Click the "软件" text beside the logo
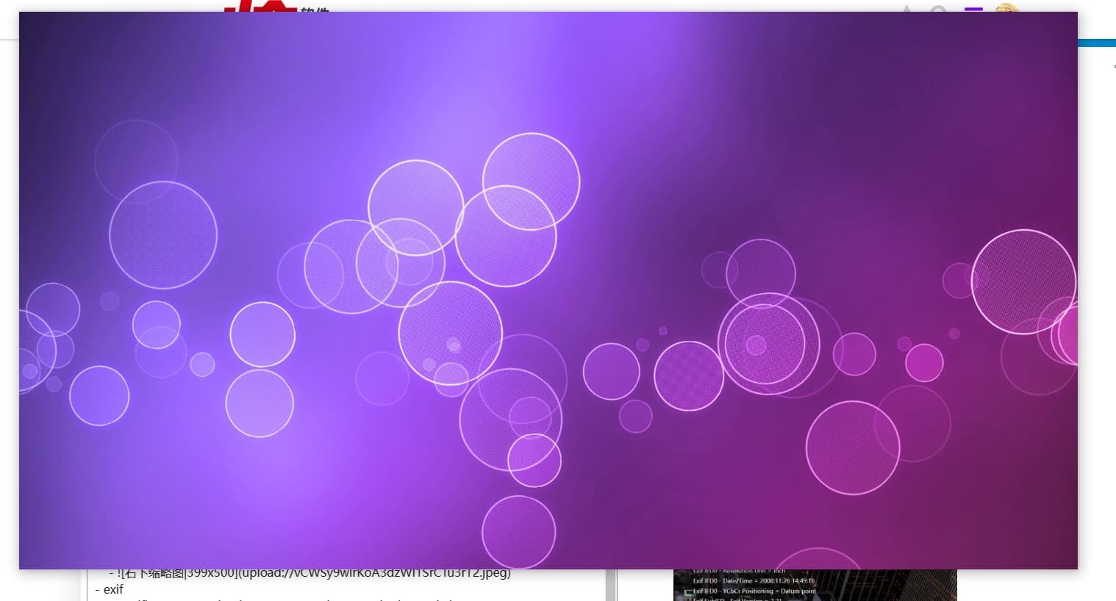The width and height of the screenshot is (1116, 601). (x=315, y=9)
